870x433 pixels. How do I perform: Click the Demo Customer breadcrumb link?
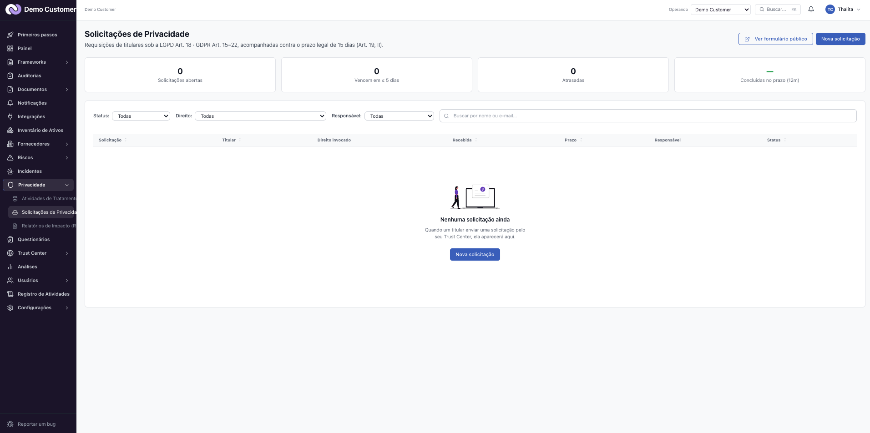(x=100, y=10)
